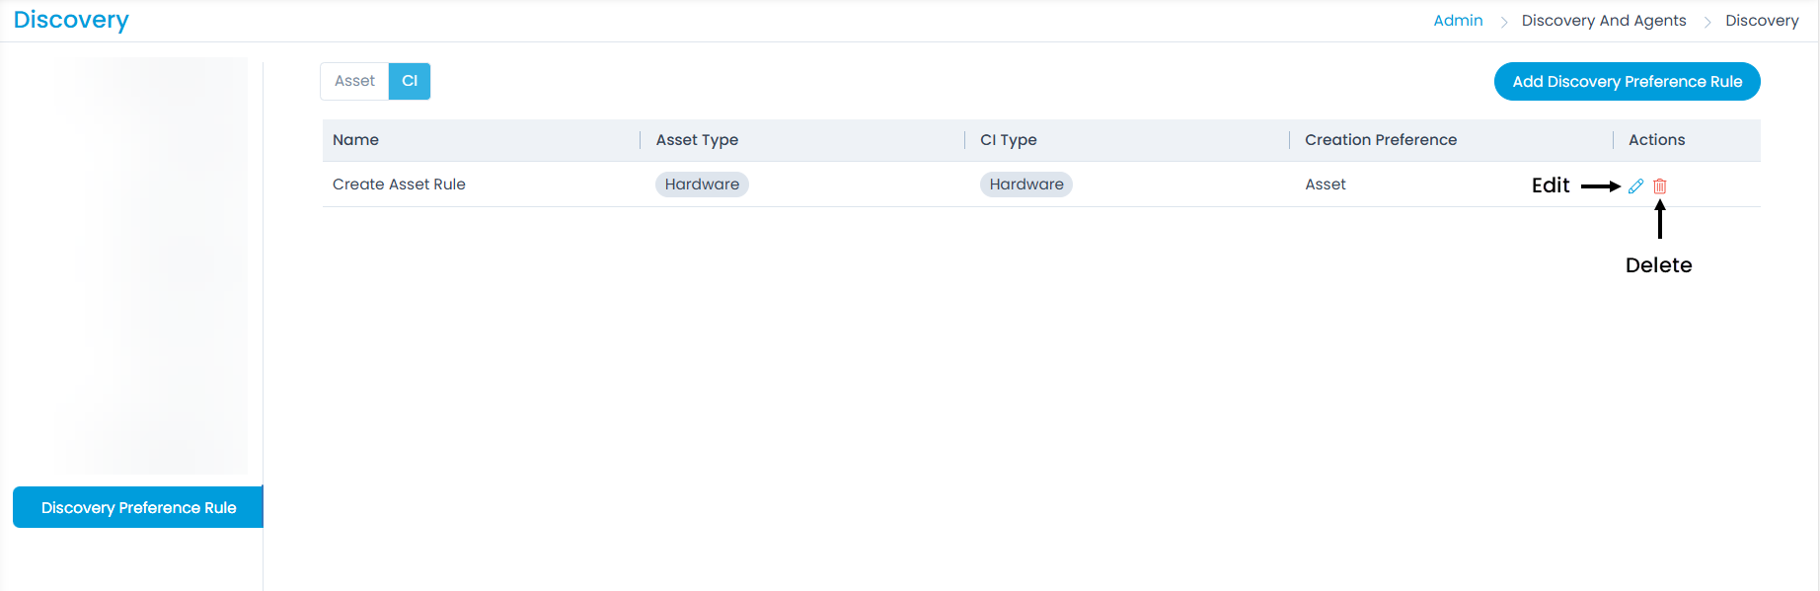1820x591 pixels.
Task: Click the Discovery page title
Action: pyautogui.click(x=71, y=21)
